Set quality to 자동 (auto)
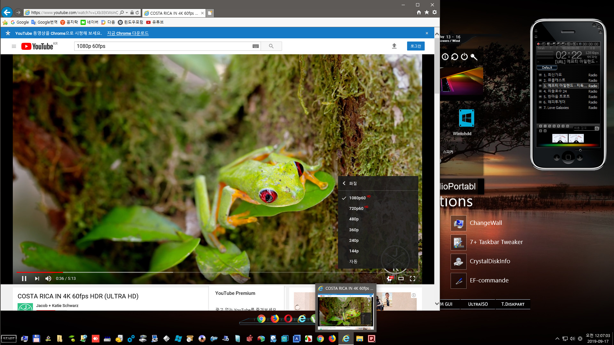614x345 pixels. (x=378, y=262)
